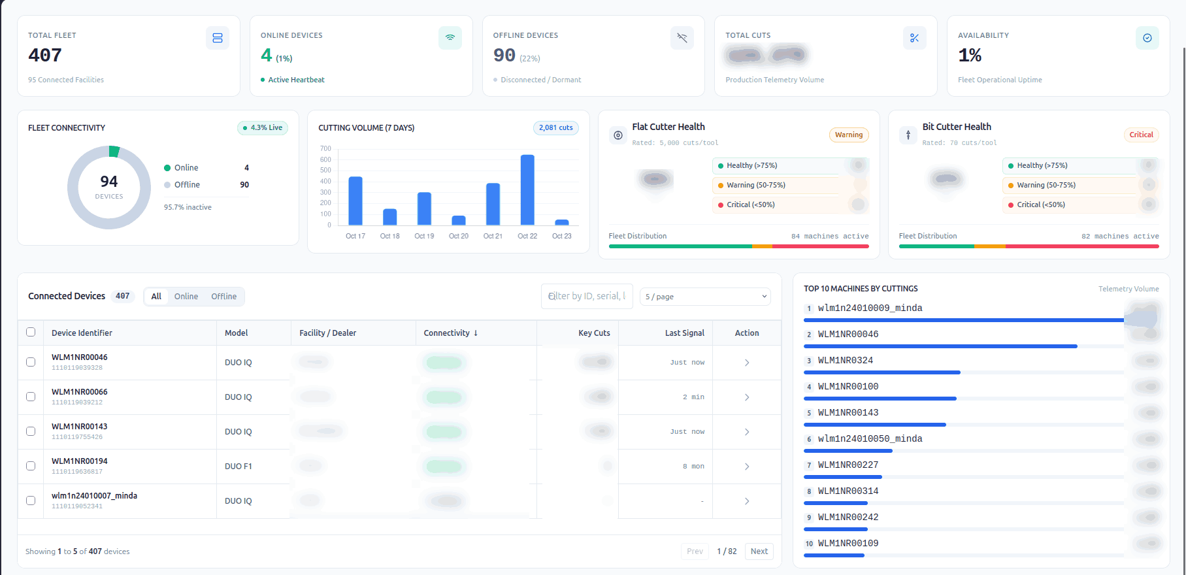This screenshot has width=1186, height=575.
Task: Click the Bit Cutter Critical badge
Action: 1142,135
